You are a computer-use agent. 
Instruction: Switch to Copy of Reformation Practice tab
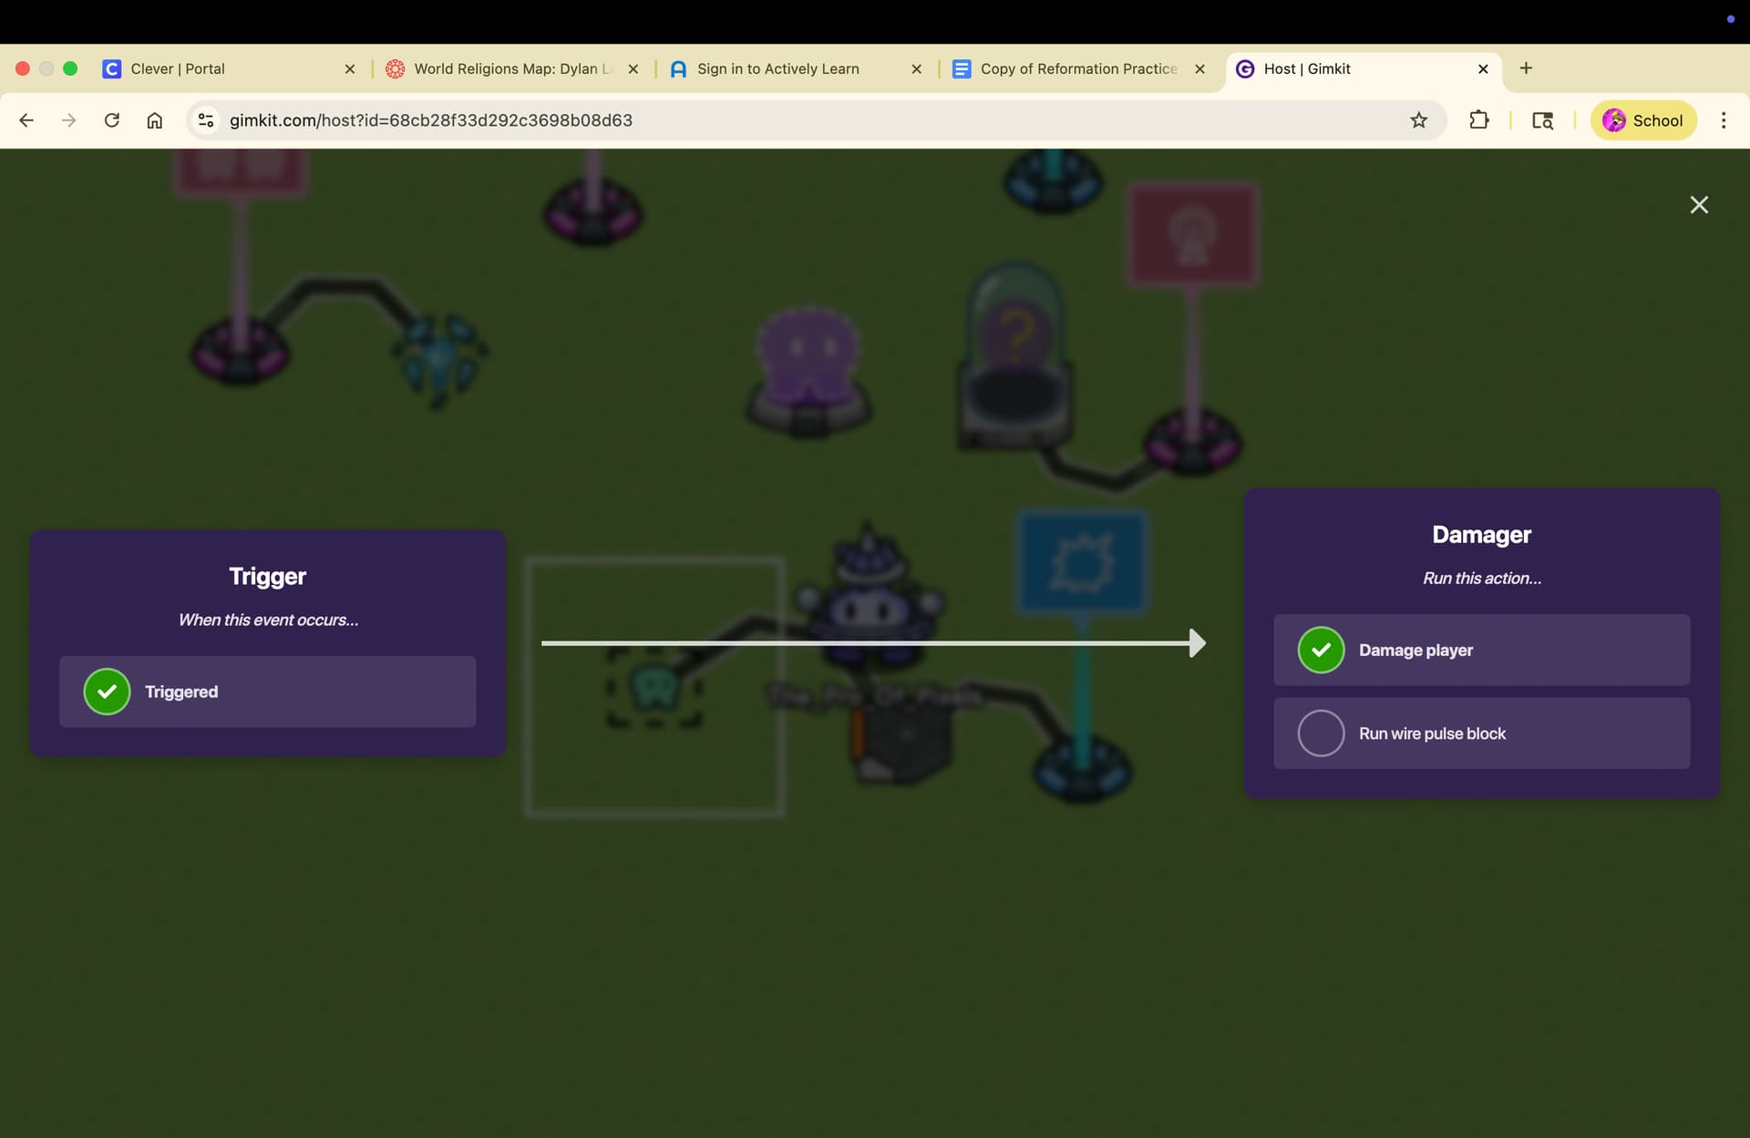point(1077,69)
